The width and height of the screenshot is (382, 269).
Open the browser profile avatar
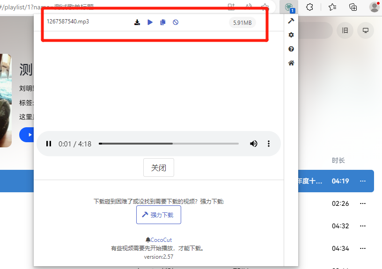click(x=374, y=7)
